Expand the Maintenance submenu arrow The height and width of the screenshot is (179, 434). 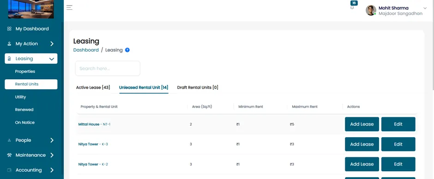pyautogui.click(x=52, y=155)
